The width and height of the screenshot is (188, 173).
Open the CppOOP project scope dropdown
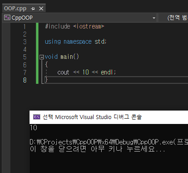tap(154, 18)
